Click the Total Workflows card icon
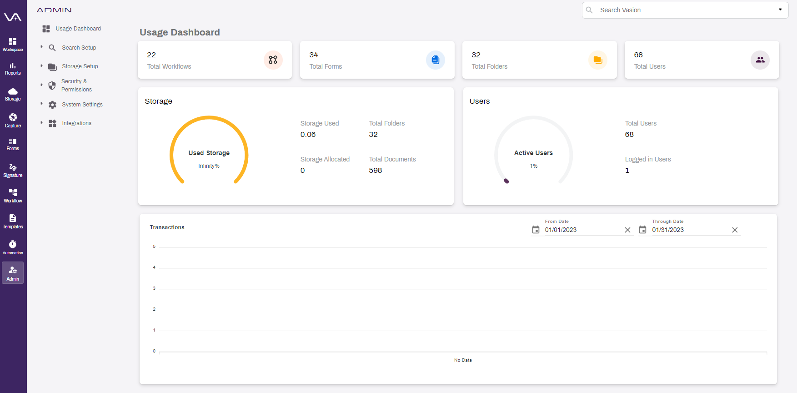The height and width of the screenshot is (393, 797). click(x=273, y=60)
